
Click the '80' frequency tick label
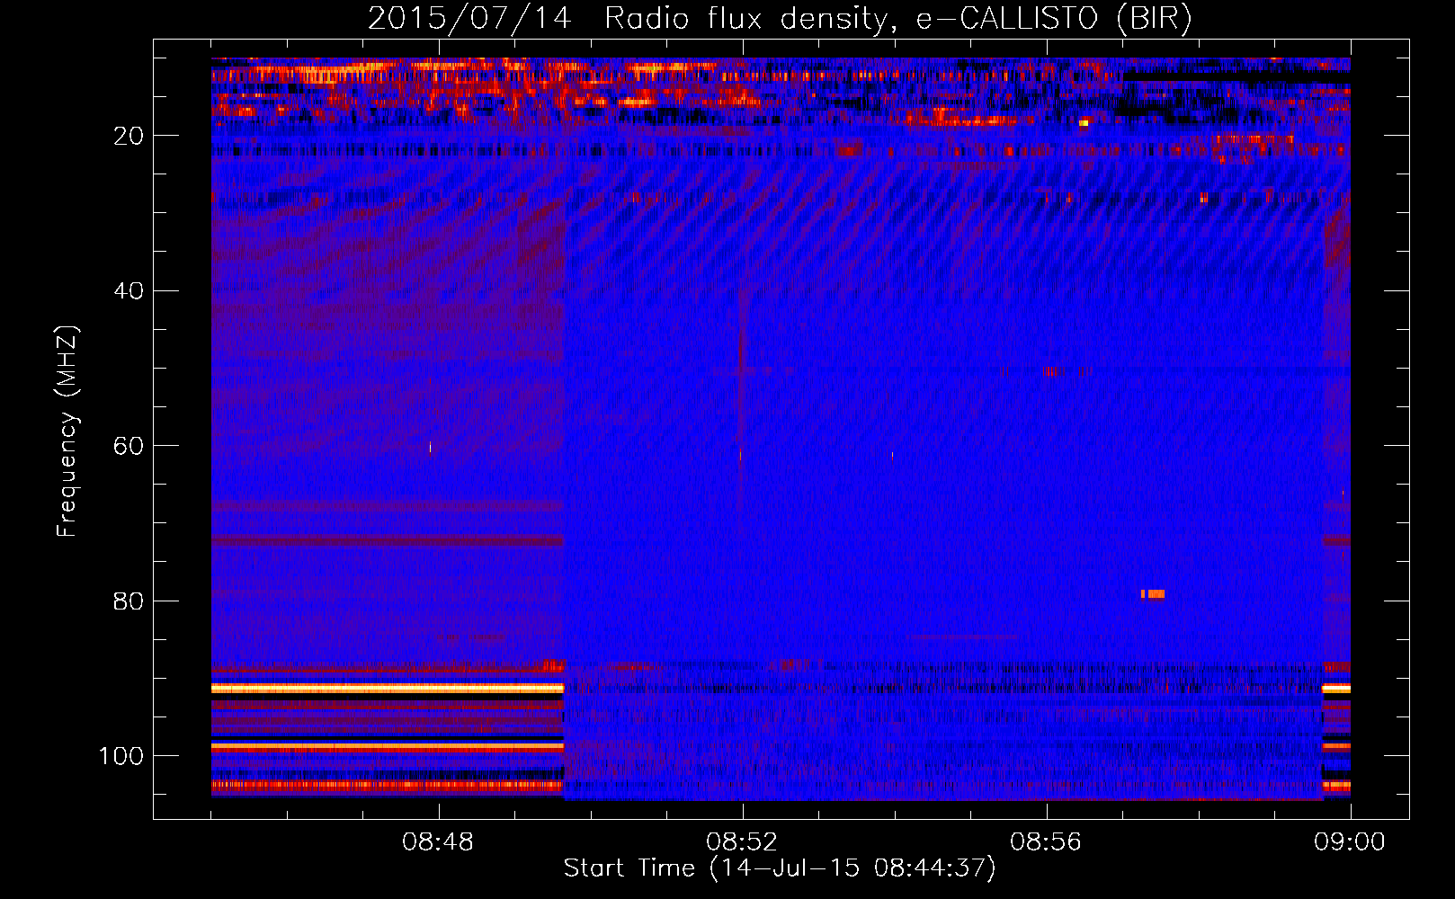(x=129, y=601)
